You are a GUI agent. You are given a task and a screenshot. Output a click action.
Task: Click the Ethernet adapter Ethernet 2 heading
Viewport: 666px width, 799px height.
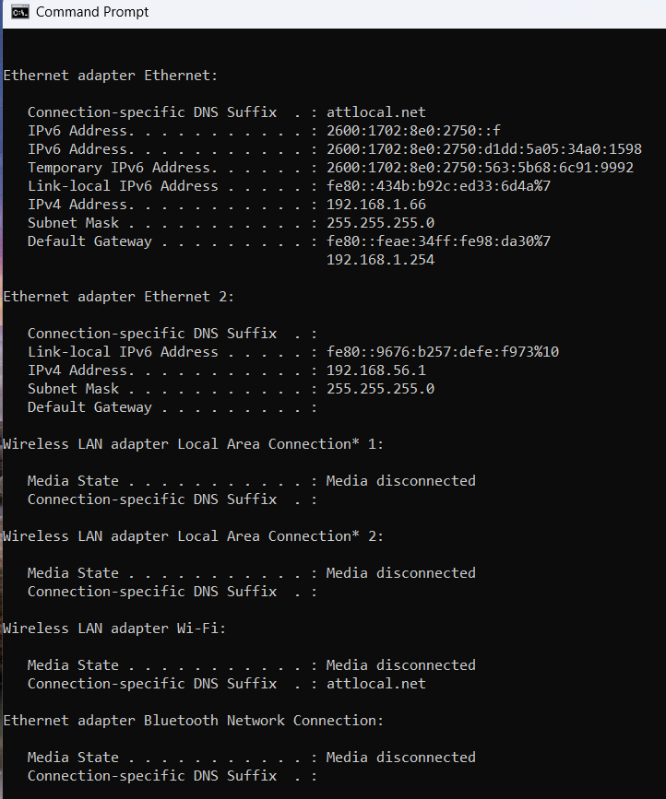pyautogui.click(x=118, y=297)
